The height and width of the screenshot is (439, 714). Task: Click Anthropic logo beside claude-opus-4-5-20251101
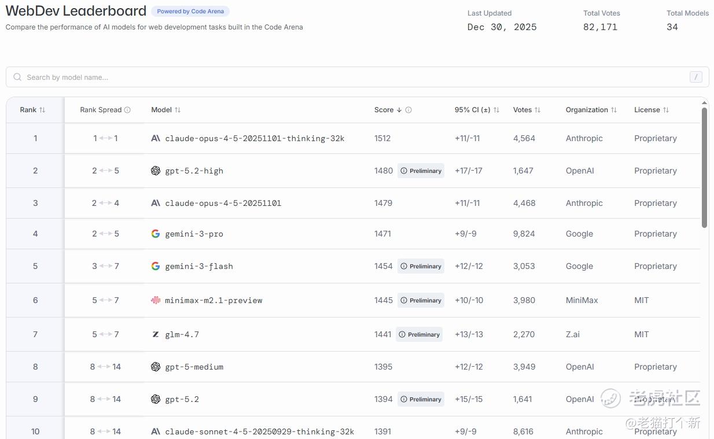click(156, 203)
